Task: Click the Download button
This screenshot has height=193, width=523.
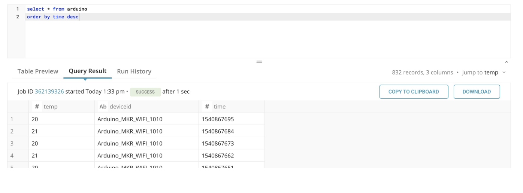Action: click(477, 92)
